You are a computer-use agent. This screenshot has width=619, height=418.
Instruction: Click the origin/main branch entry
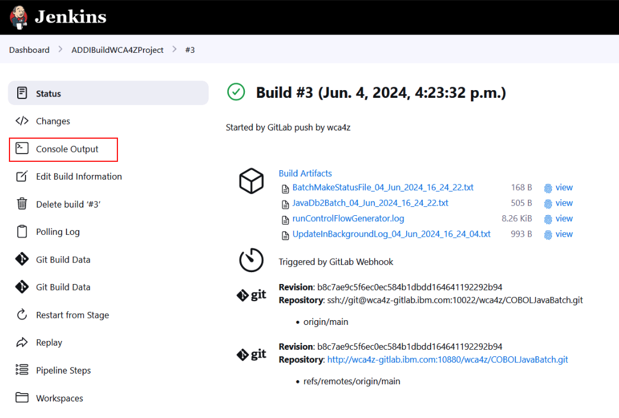click(x=326, y=322)
